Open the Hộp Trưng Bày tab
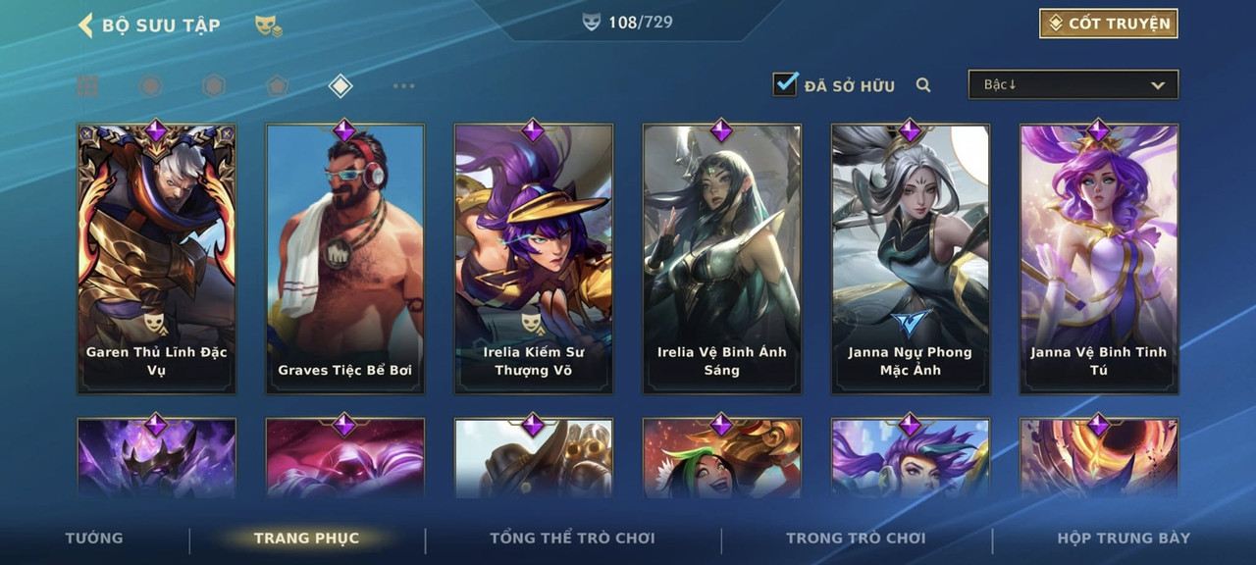The width and height of the screenshot is (1256, 565). (1124, 538)
